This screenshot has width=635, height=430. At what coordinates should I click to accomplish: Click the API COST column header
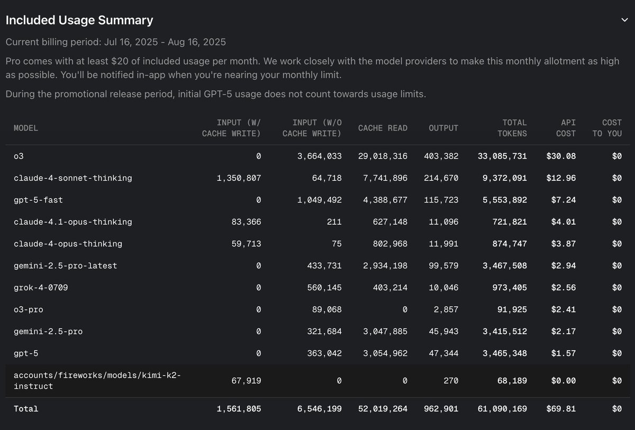[x=565, y=128]
